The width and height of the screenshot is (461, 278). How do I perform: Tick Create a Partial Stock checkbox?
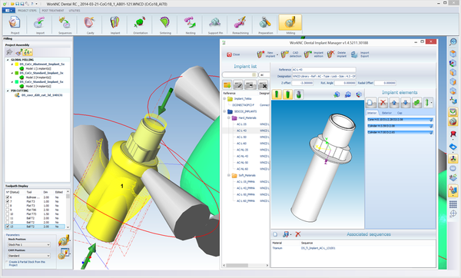[7, 262]
